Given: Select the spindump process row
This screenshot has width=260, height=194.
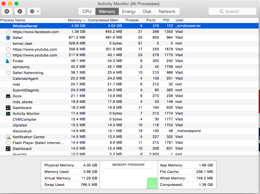Looking at the screenshot, I should pyautogui.click(x=129, y=67).
